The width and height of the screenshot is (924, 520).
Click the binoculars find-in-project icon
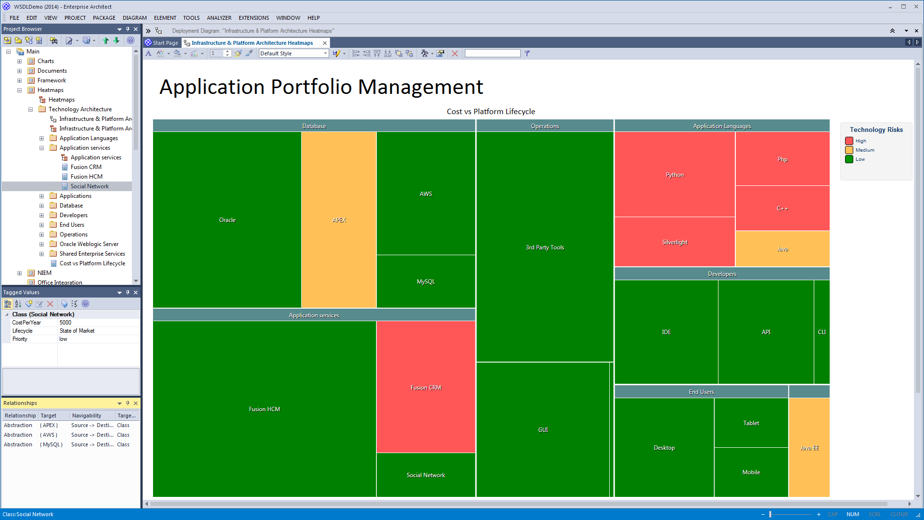(x=53, y=41)
